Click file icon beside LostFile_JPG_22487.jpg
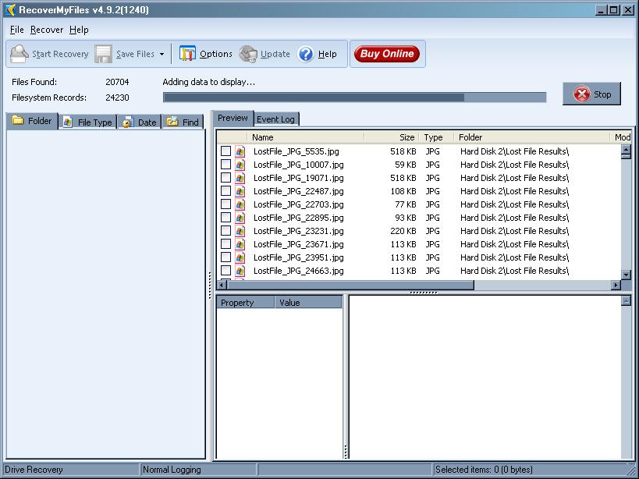 pyautogui.click(x=240, y=191)
